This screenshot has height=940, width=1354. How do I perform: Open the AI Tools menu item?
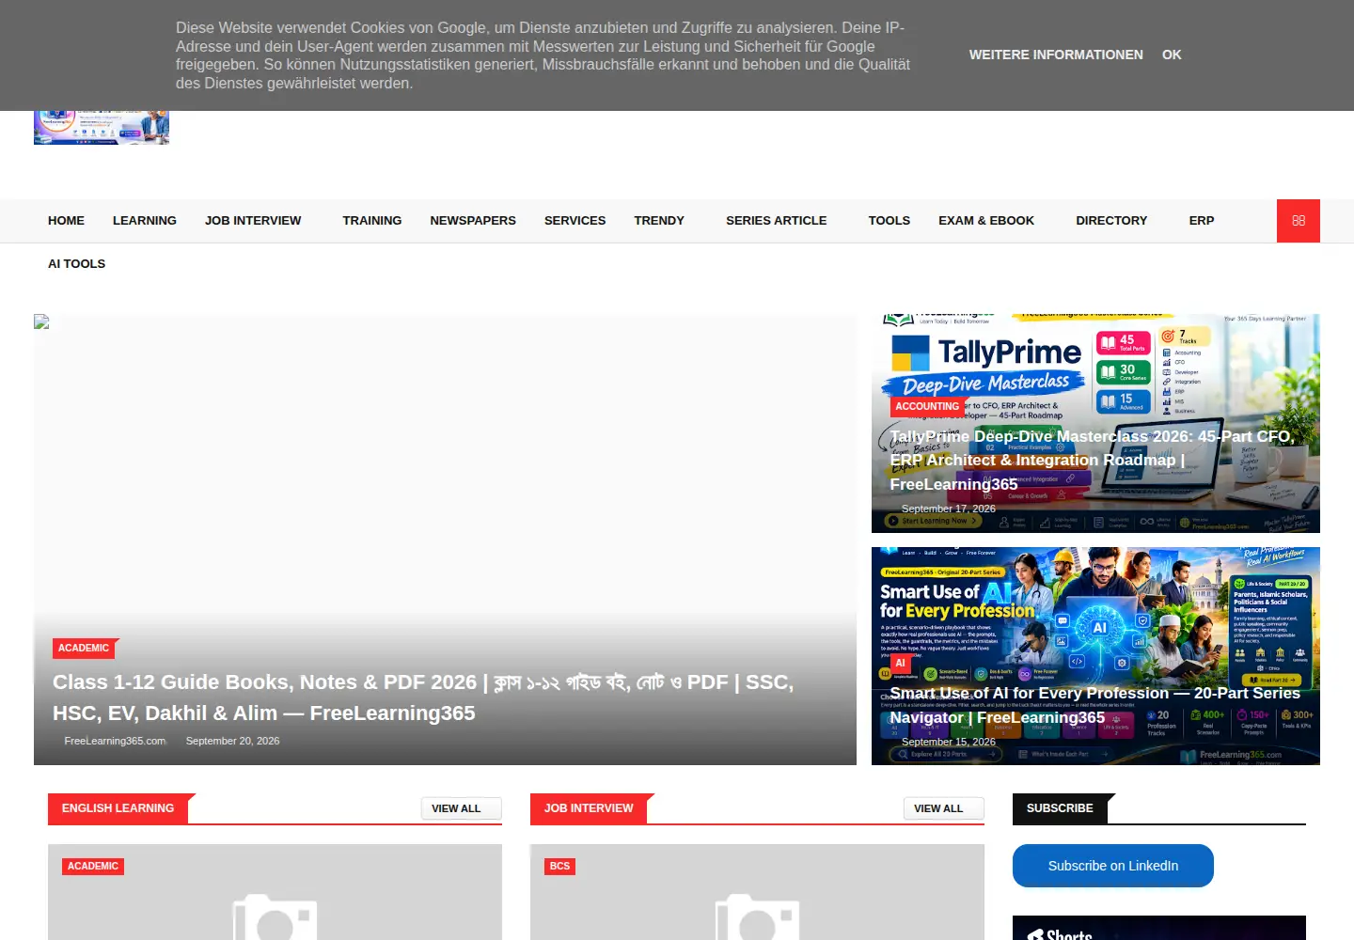coord(76,264)
